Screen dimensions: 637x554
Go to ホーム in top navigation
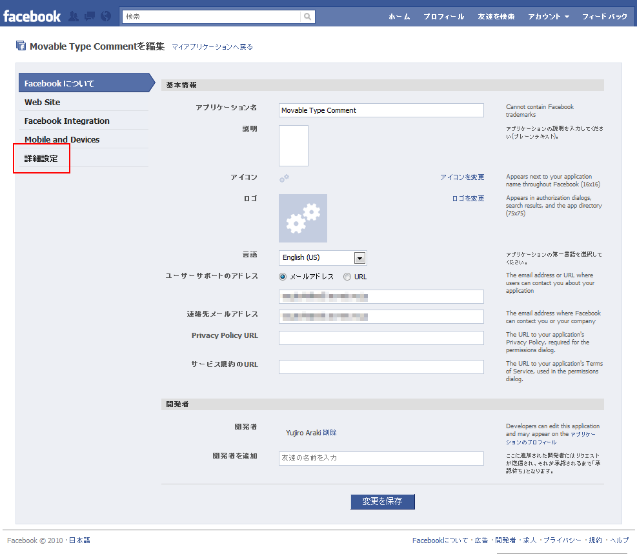[399, 17]
